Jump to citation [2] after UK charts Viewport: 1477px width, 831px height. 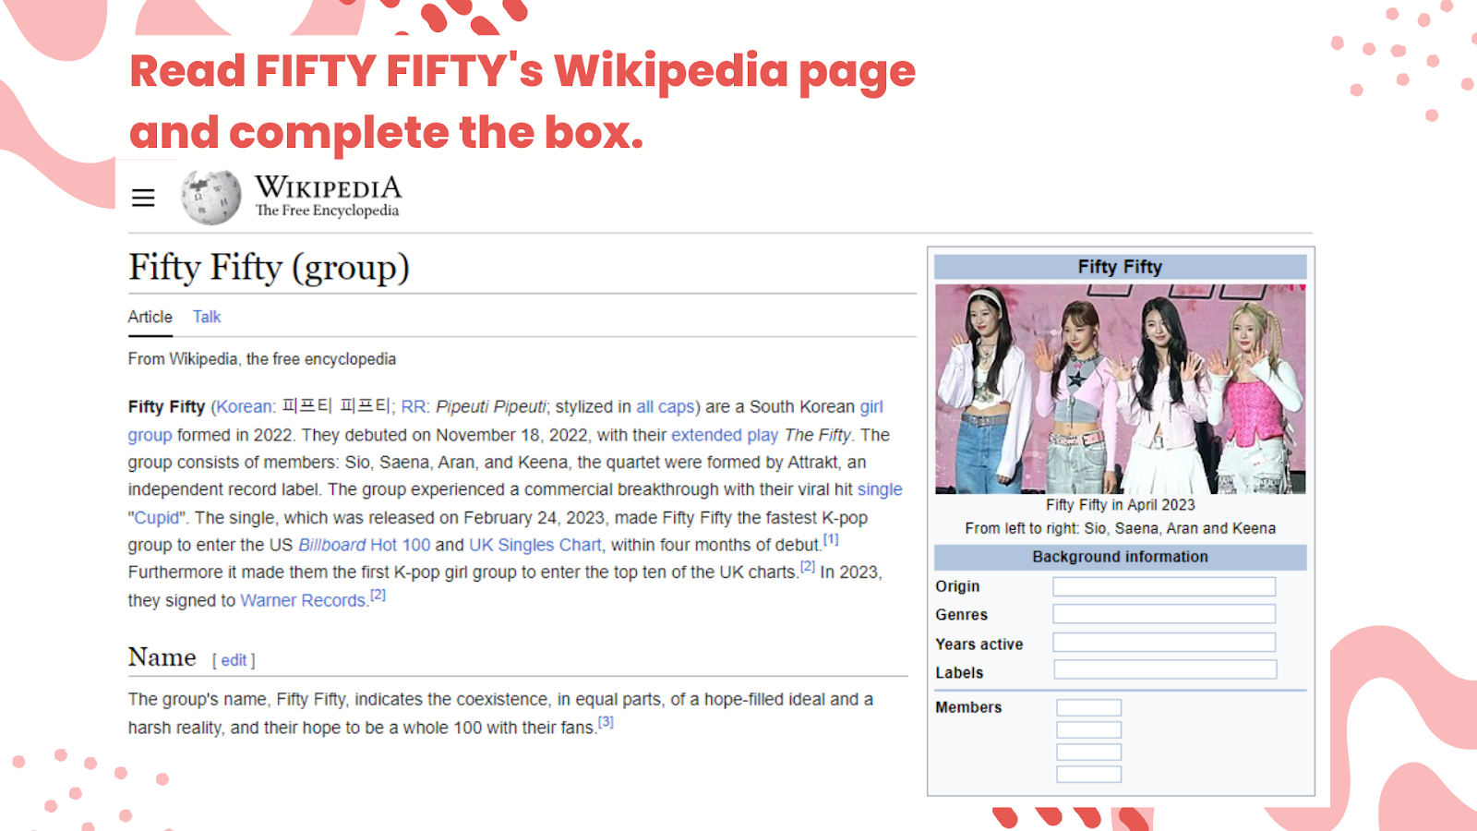808,567
